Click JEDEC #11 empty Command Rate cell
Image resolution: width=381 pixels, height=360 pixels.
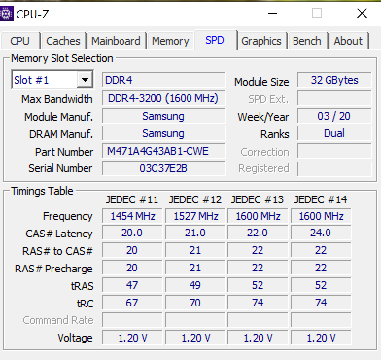(132, 320)
